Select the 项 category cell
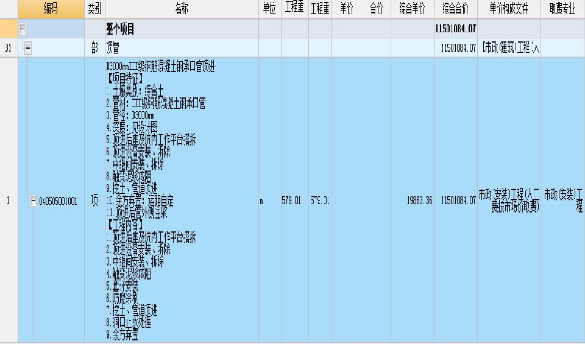585x344 pixels. 95,200
